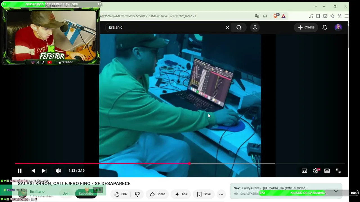Viewport: 360px width, 202px height.
Task: Open the Brave Shields panel
Action: (276, 16)
